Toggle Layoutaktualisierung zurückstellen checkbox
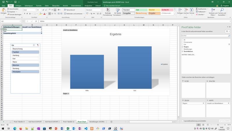 182,121
